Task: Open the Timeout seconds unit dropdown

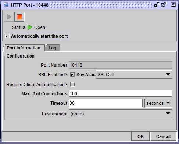Action: point(158,103)
